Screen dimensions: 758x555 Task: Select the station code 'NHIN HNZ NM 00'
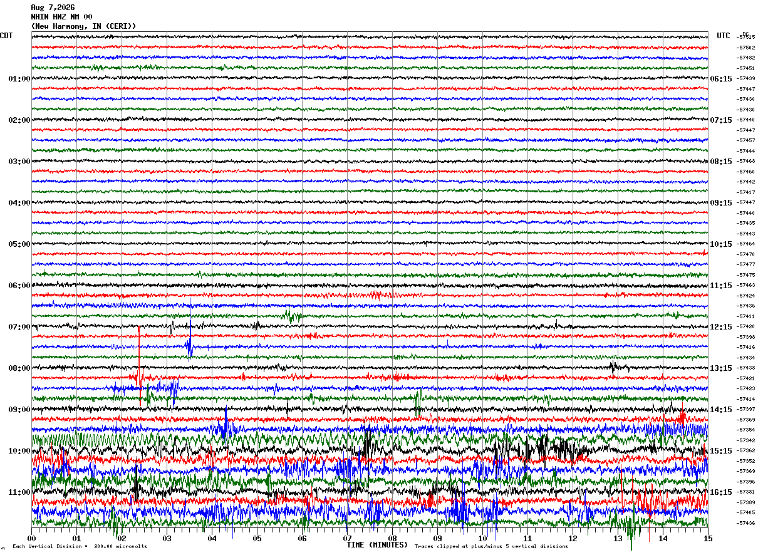point(61,17)
